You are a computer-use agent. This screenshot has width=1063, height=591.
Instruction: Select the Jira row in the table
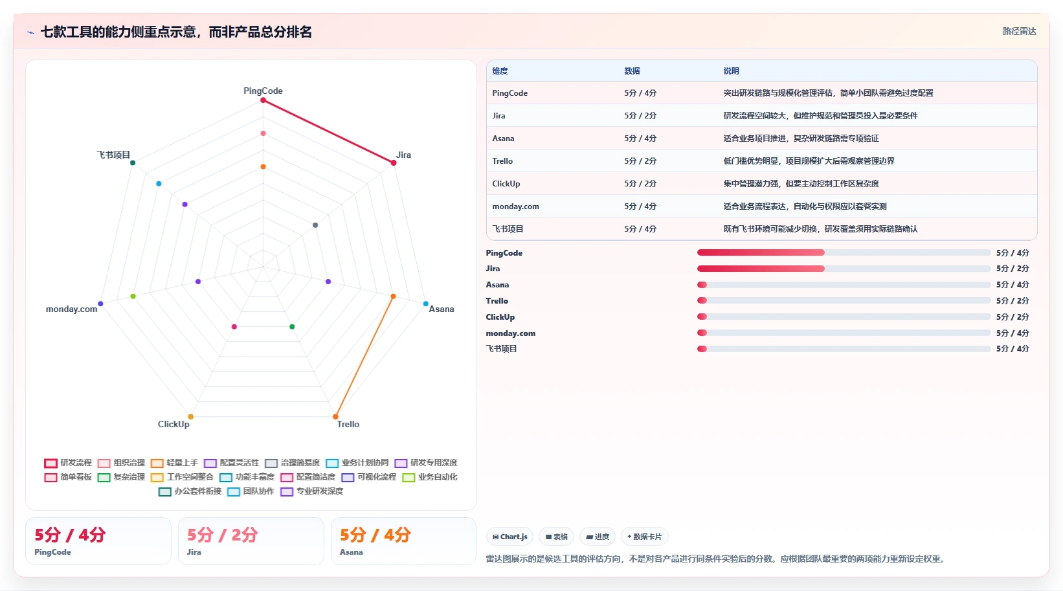[761, 116]
